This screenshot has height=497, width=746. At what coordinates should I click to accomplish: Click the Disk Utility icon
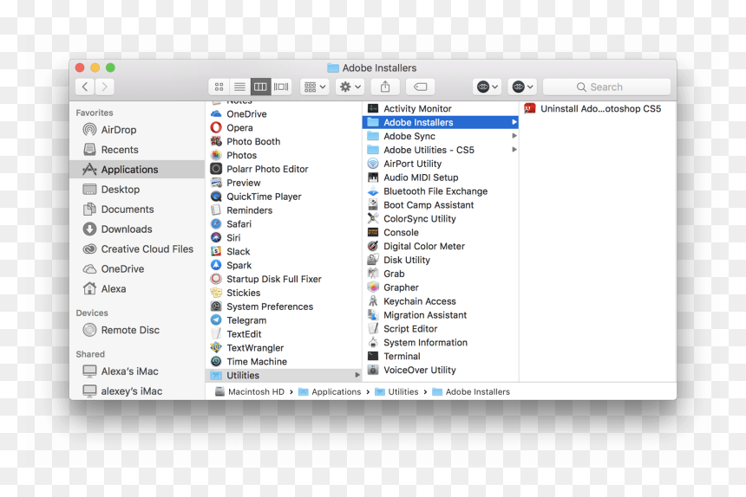click(373, 260)
